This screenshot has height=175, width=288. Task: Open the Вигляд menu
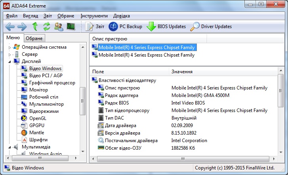31,16
